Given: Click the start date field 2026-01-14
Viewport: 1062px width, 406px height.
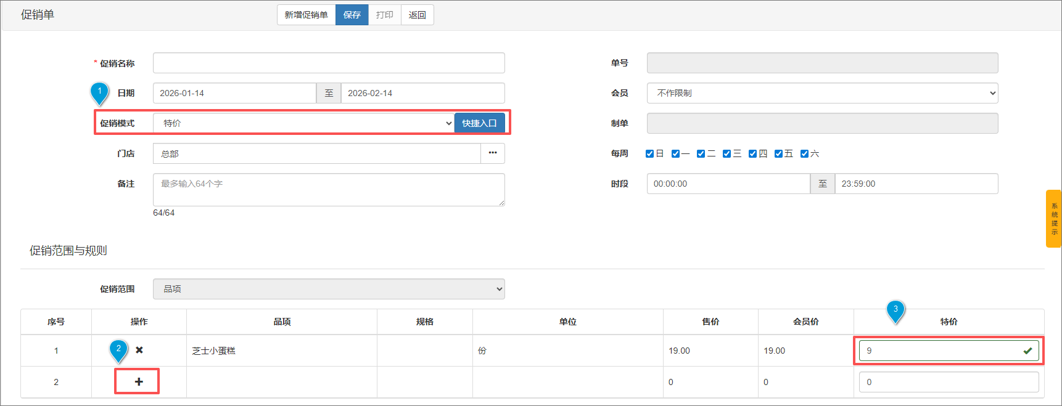Looking at the screenshot, I should [234, 93].
